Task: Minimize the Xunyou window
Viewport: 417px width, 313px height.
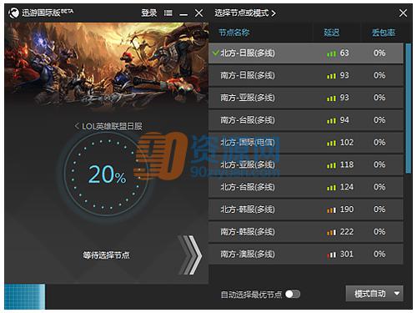Action: [x=183, y=14]
